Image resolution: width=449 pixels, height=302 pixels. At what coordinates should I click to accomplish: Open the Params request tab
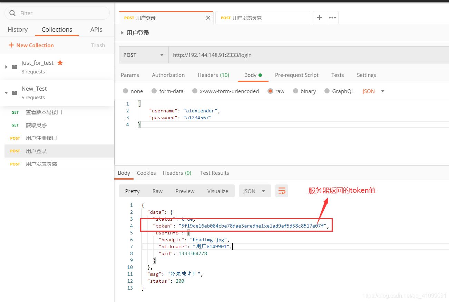pyautogui.click(x=130, y=75)
